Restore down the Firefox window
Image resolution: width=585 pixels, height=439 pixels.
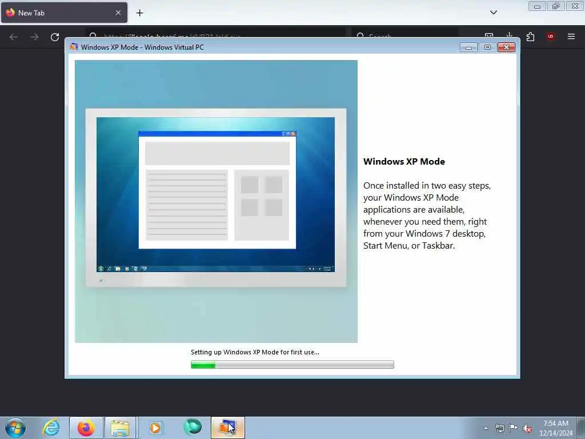[x=556, y=6]
